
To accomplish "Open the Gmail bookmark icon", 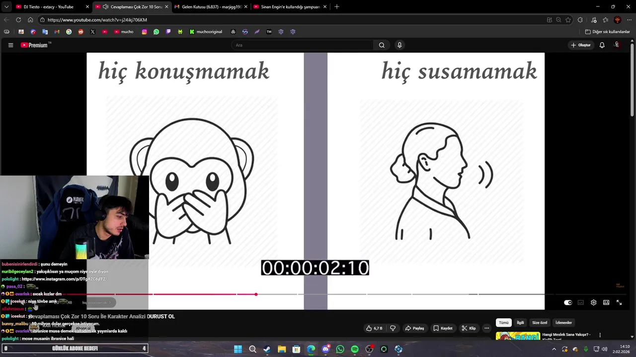I will [57, 32].
